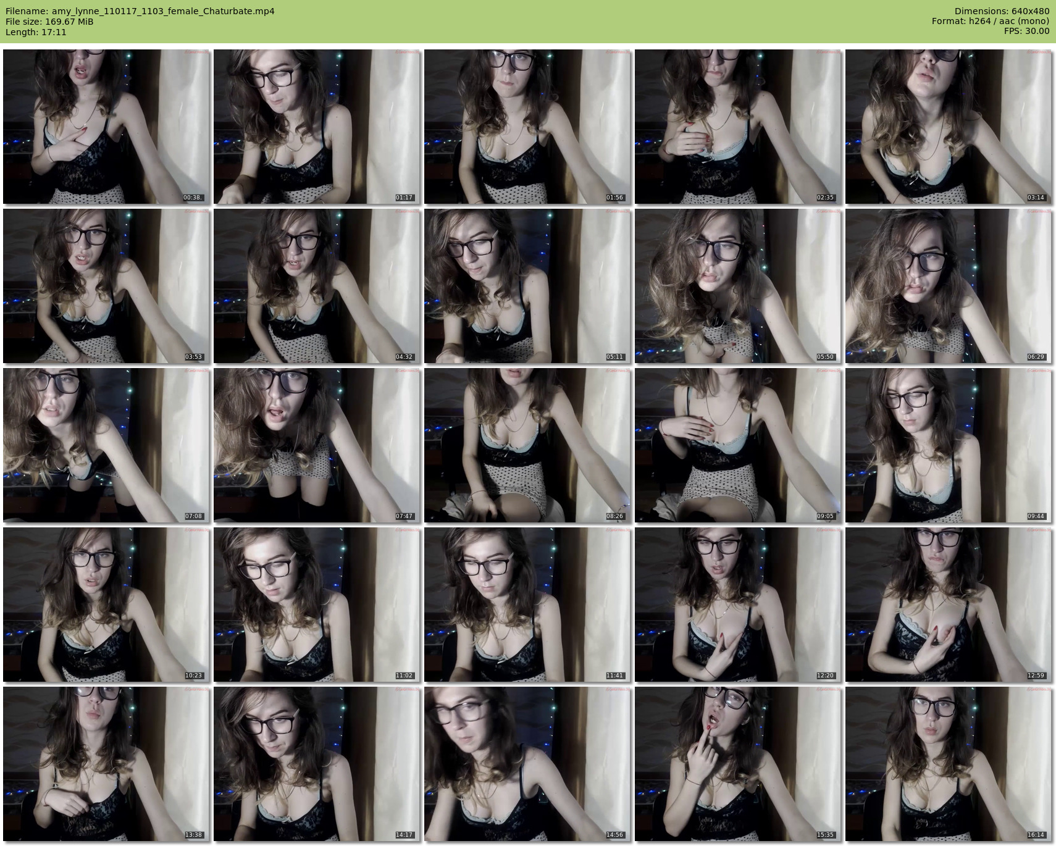Open the frame marked 05:11
1056x846 pixels.
click(x=527, y=286)
